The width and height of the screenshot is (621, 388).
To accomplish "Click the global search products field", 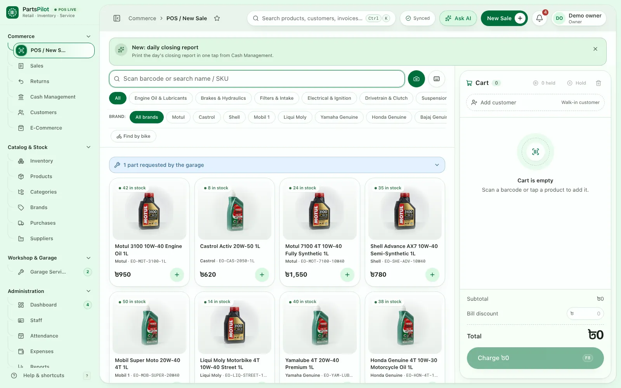I will pos(321,18).
